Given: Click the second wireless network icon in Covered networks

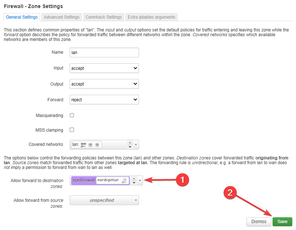Looking at the screenshot, I should (x=97, y=145).
